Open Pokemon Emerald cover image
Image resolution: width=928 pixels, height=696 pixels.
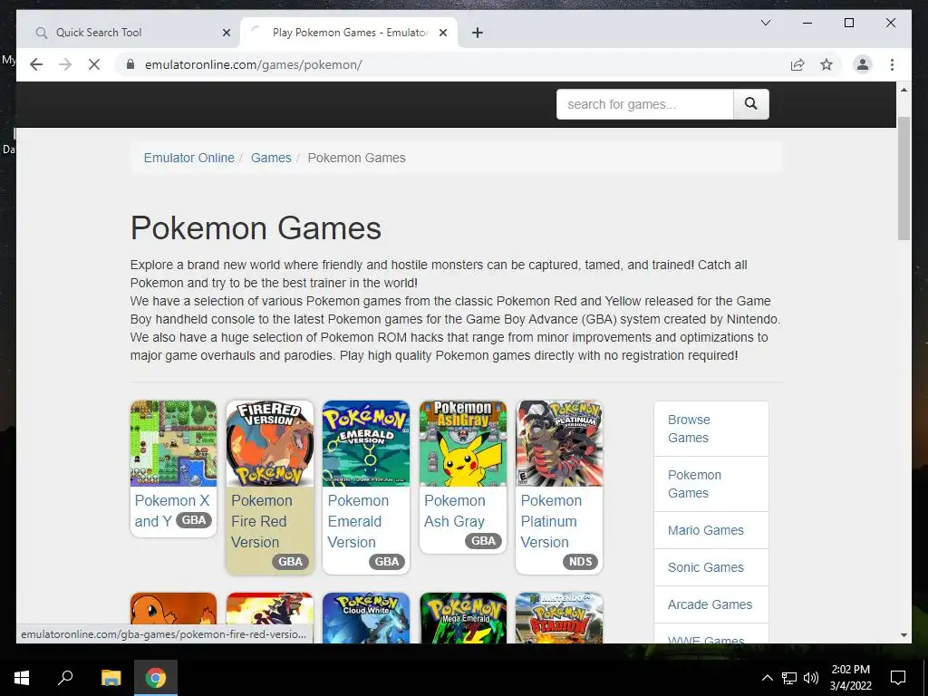[366, 443]
